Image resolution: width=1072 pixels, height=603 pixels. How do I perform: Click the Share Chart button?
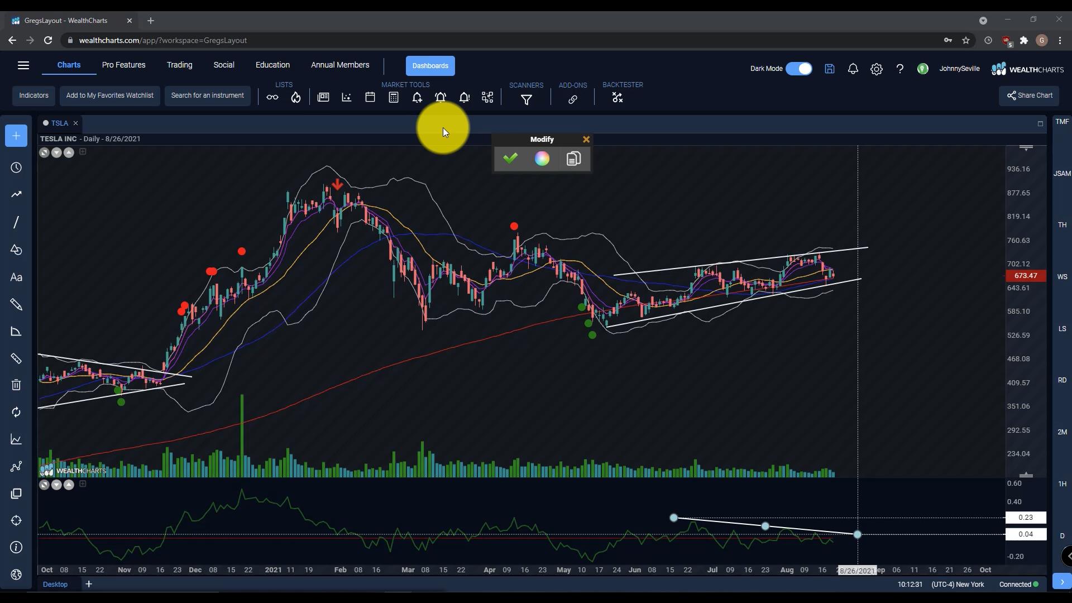click(x=1029, y=95)
